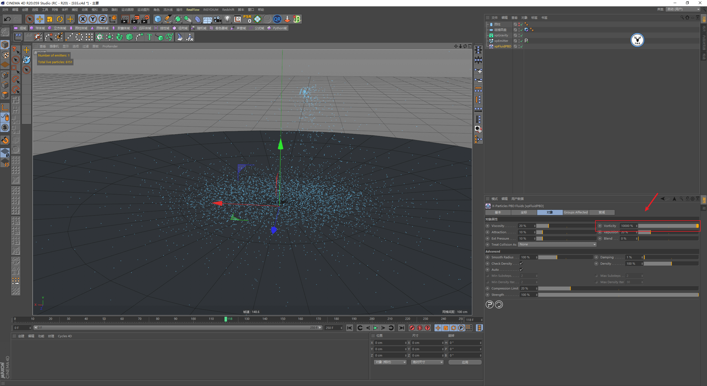Toggle the X axis lock icon

(83, 19)
